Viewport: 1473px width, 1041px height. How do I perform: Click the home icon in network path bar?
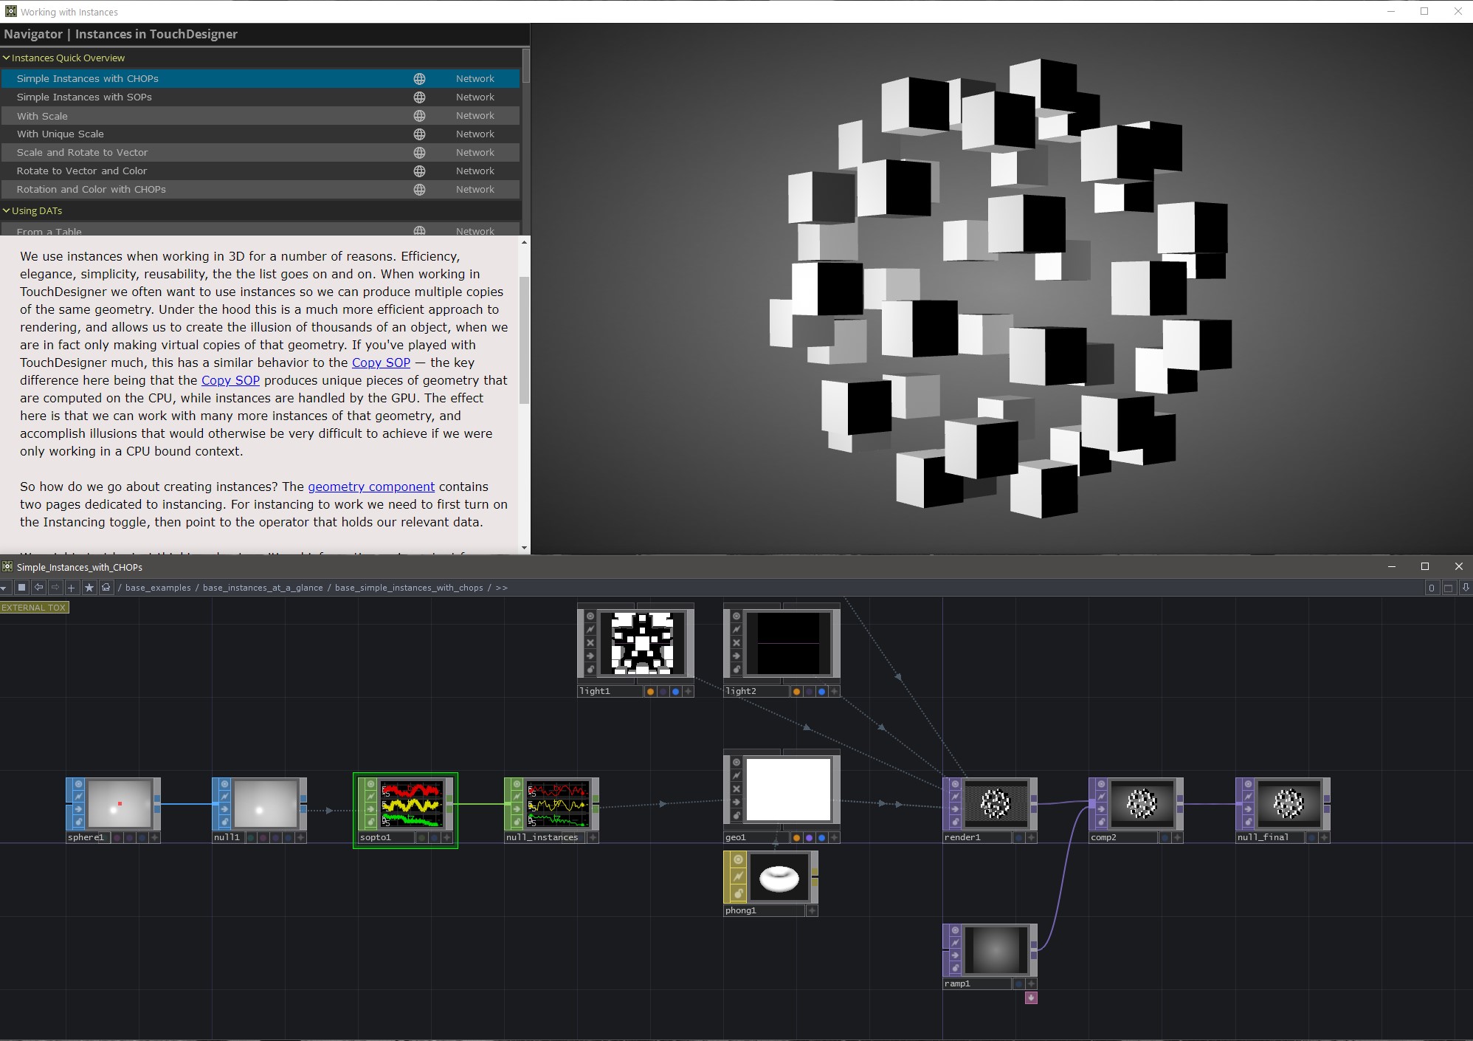point(106,588)
